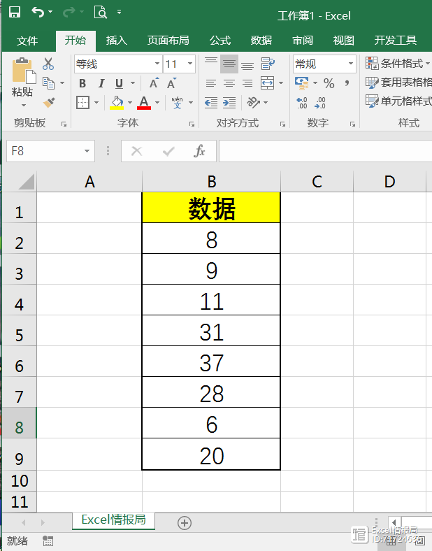
Task: Increase indent in alignment group
Action: [229, 103]
